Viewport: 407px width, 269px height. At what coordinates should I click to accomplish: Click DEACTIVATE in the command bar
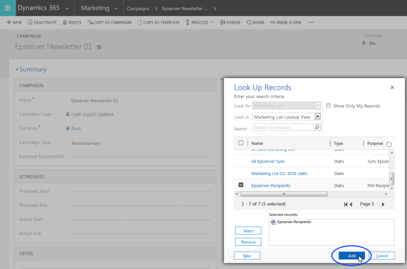pyautogui.click(x=42, y=23)
